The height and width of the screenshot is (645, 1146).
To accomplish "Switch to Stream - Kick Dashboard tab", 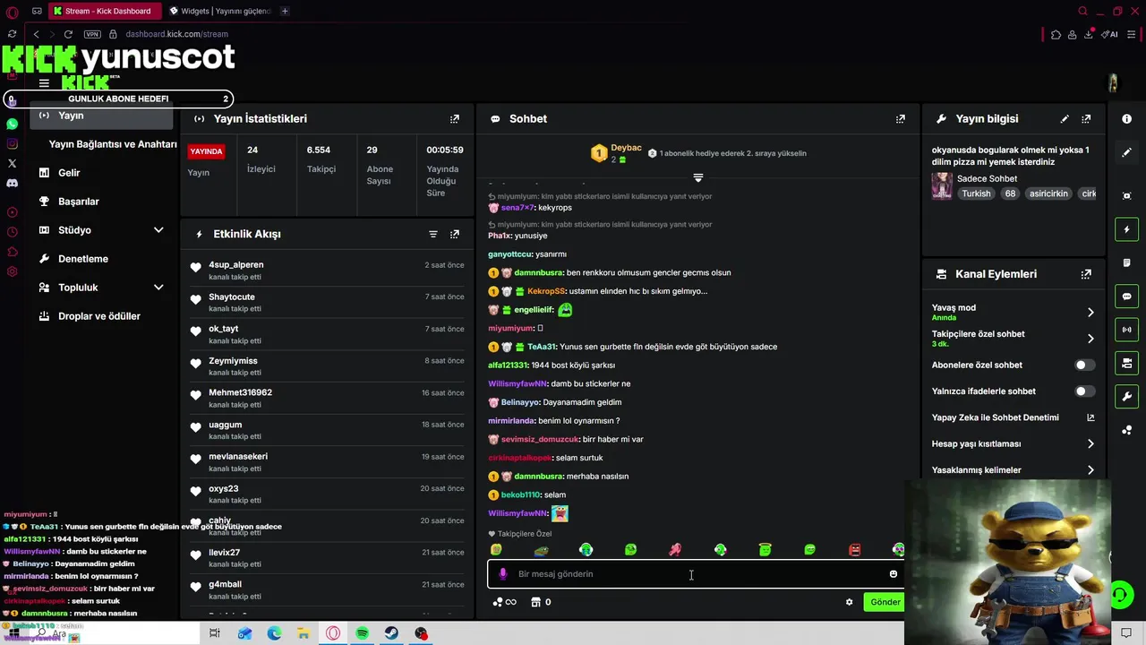I will pos(105,11).
